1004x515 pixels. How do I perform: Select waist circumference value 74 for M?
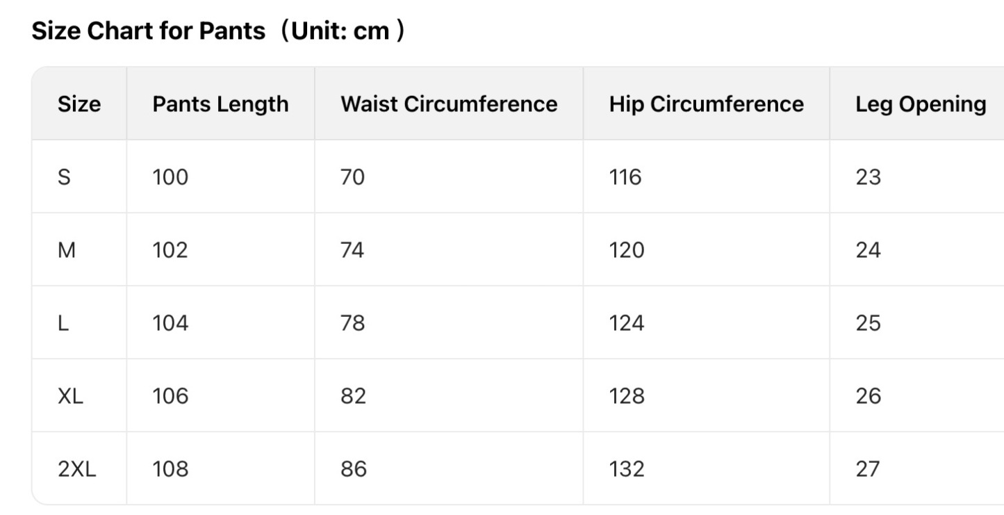(x=352, y=250)
